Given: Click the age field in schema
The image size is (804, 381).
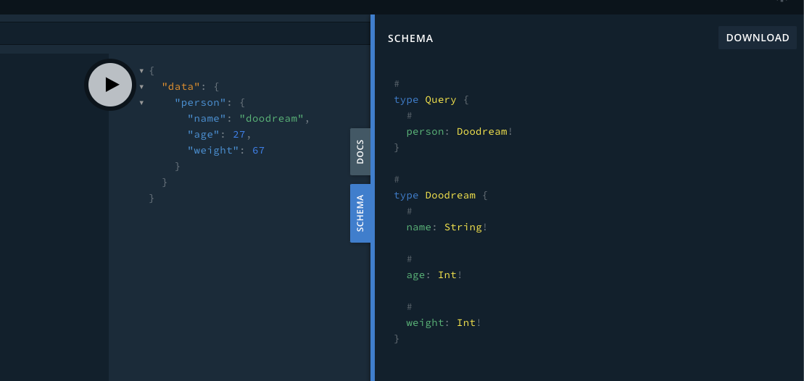Looking at the screenshot, I should click(x=416, y=275).
